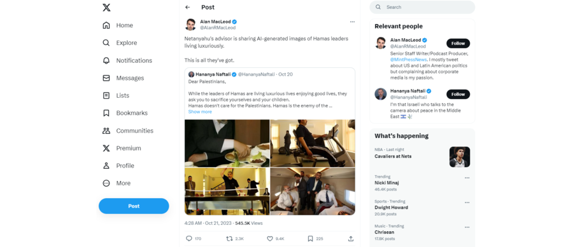Open the Notifications bell
573x247 pixels.
(x=106, y=60)
